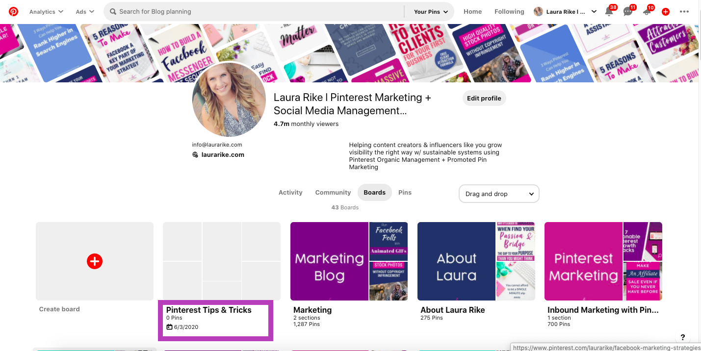The height and width of the screenshot is (351, 701).
Task: Click the 700 Pins count
Action: tap(559, 324)
